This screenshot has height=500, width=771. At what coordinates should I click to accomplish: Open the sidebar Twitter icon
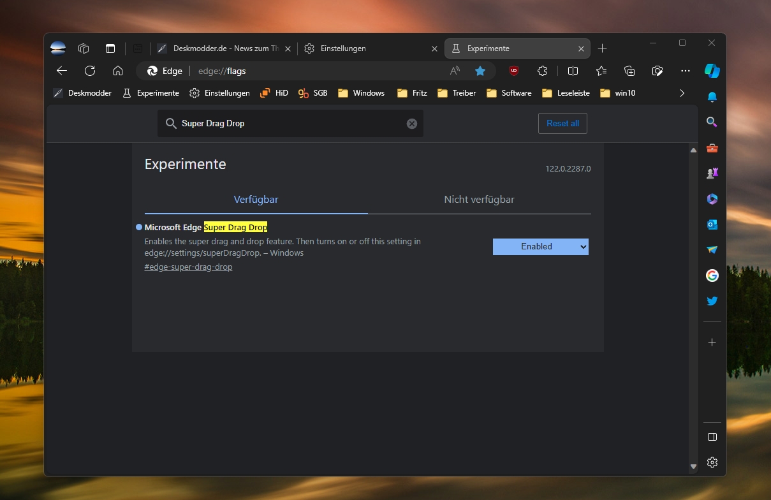(712, 301)
